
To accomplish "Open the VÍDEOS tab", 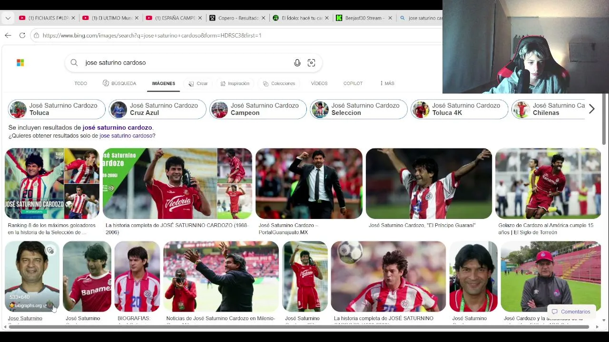I will tap(319, 84).
